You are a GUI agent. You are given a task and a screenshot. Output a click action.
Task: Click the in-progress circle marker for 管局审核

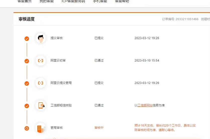pyautogui.click(x=27, y=128)
